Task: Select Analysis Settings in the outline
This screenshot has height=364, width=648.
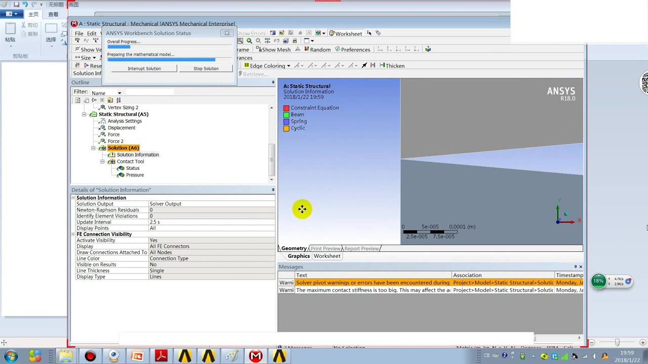Action: tap(125, 121)
